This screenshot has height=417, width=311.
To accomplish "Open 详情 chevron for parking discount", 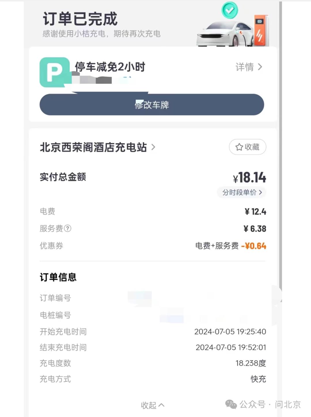I will [x=249, y=67].
